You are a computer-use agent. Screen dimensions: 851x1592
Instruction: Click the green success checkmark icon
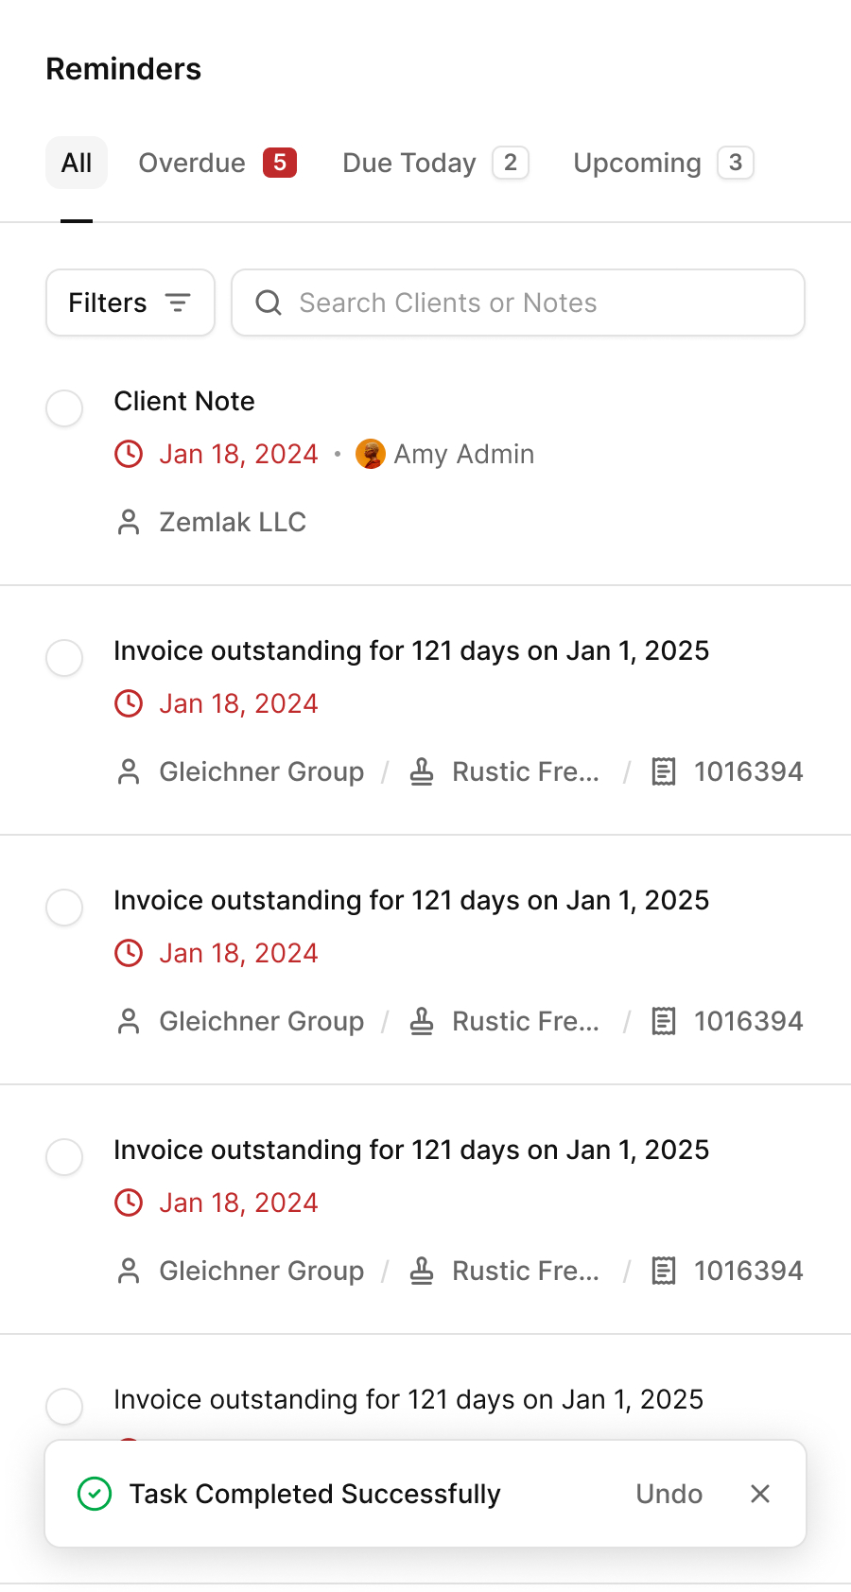(x=95, y=1494)
